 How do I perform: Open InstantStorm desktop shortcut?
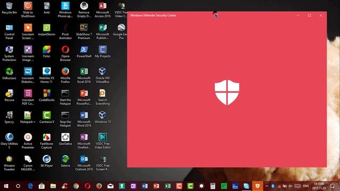coord(47,30)
